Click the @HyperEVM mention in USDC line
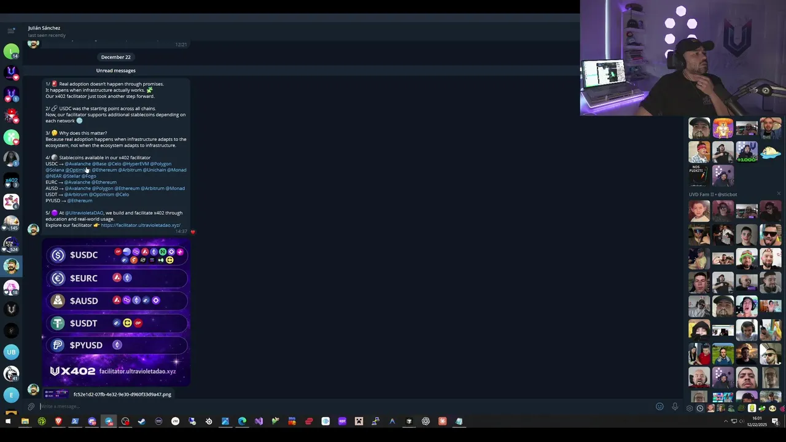 pos(135,164)
